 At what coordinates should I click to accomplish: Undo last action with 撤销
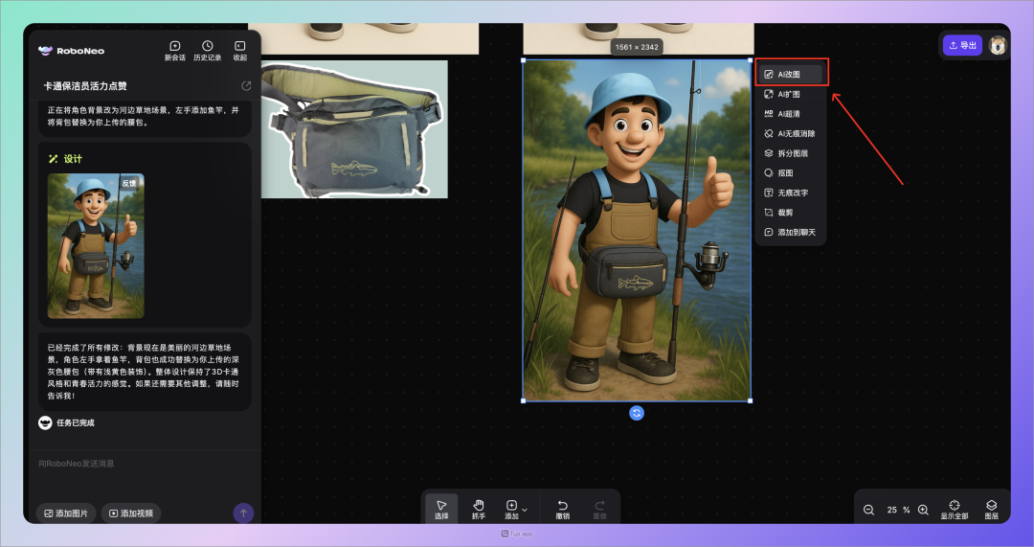[x=563, y=509]
